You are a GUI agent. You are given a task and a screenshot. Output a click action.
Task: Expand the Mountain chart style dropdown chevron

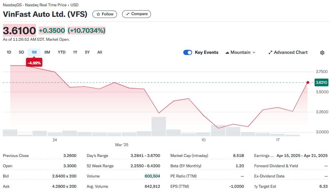(254, 52)
